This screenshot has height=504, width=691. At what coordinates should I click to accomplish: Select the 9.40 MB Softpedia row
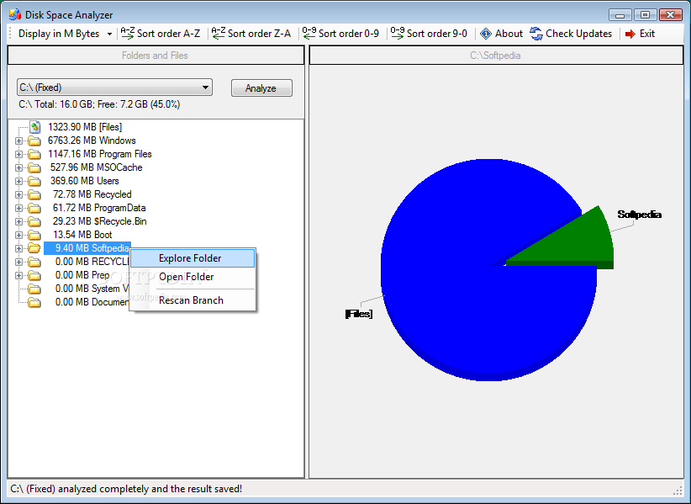(87, 248)
